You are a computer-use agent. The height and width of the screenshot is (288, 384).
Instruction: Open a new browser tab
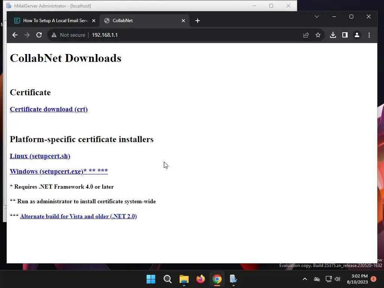pos(198,21)
